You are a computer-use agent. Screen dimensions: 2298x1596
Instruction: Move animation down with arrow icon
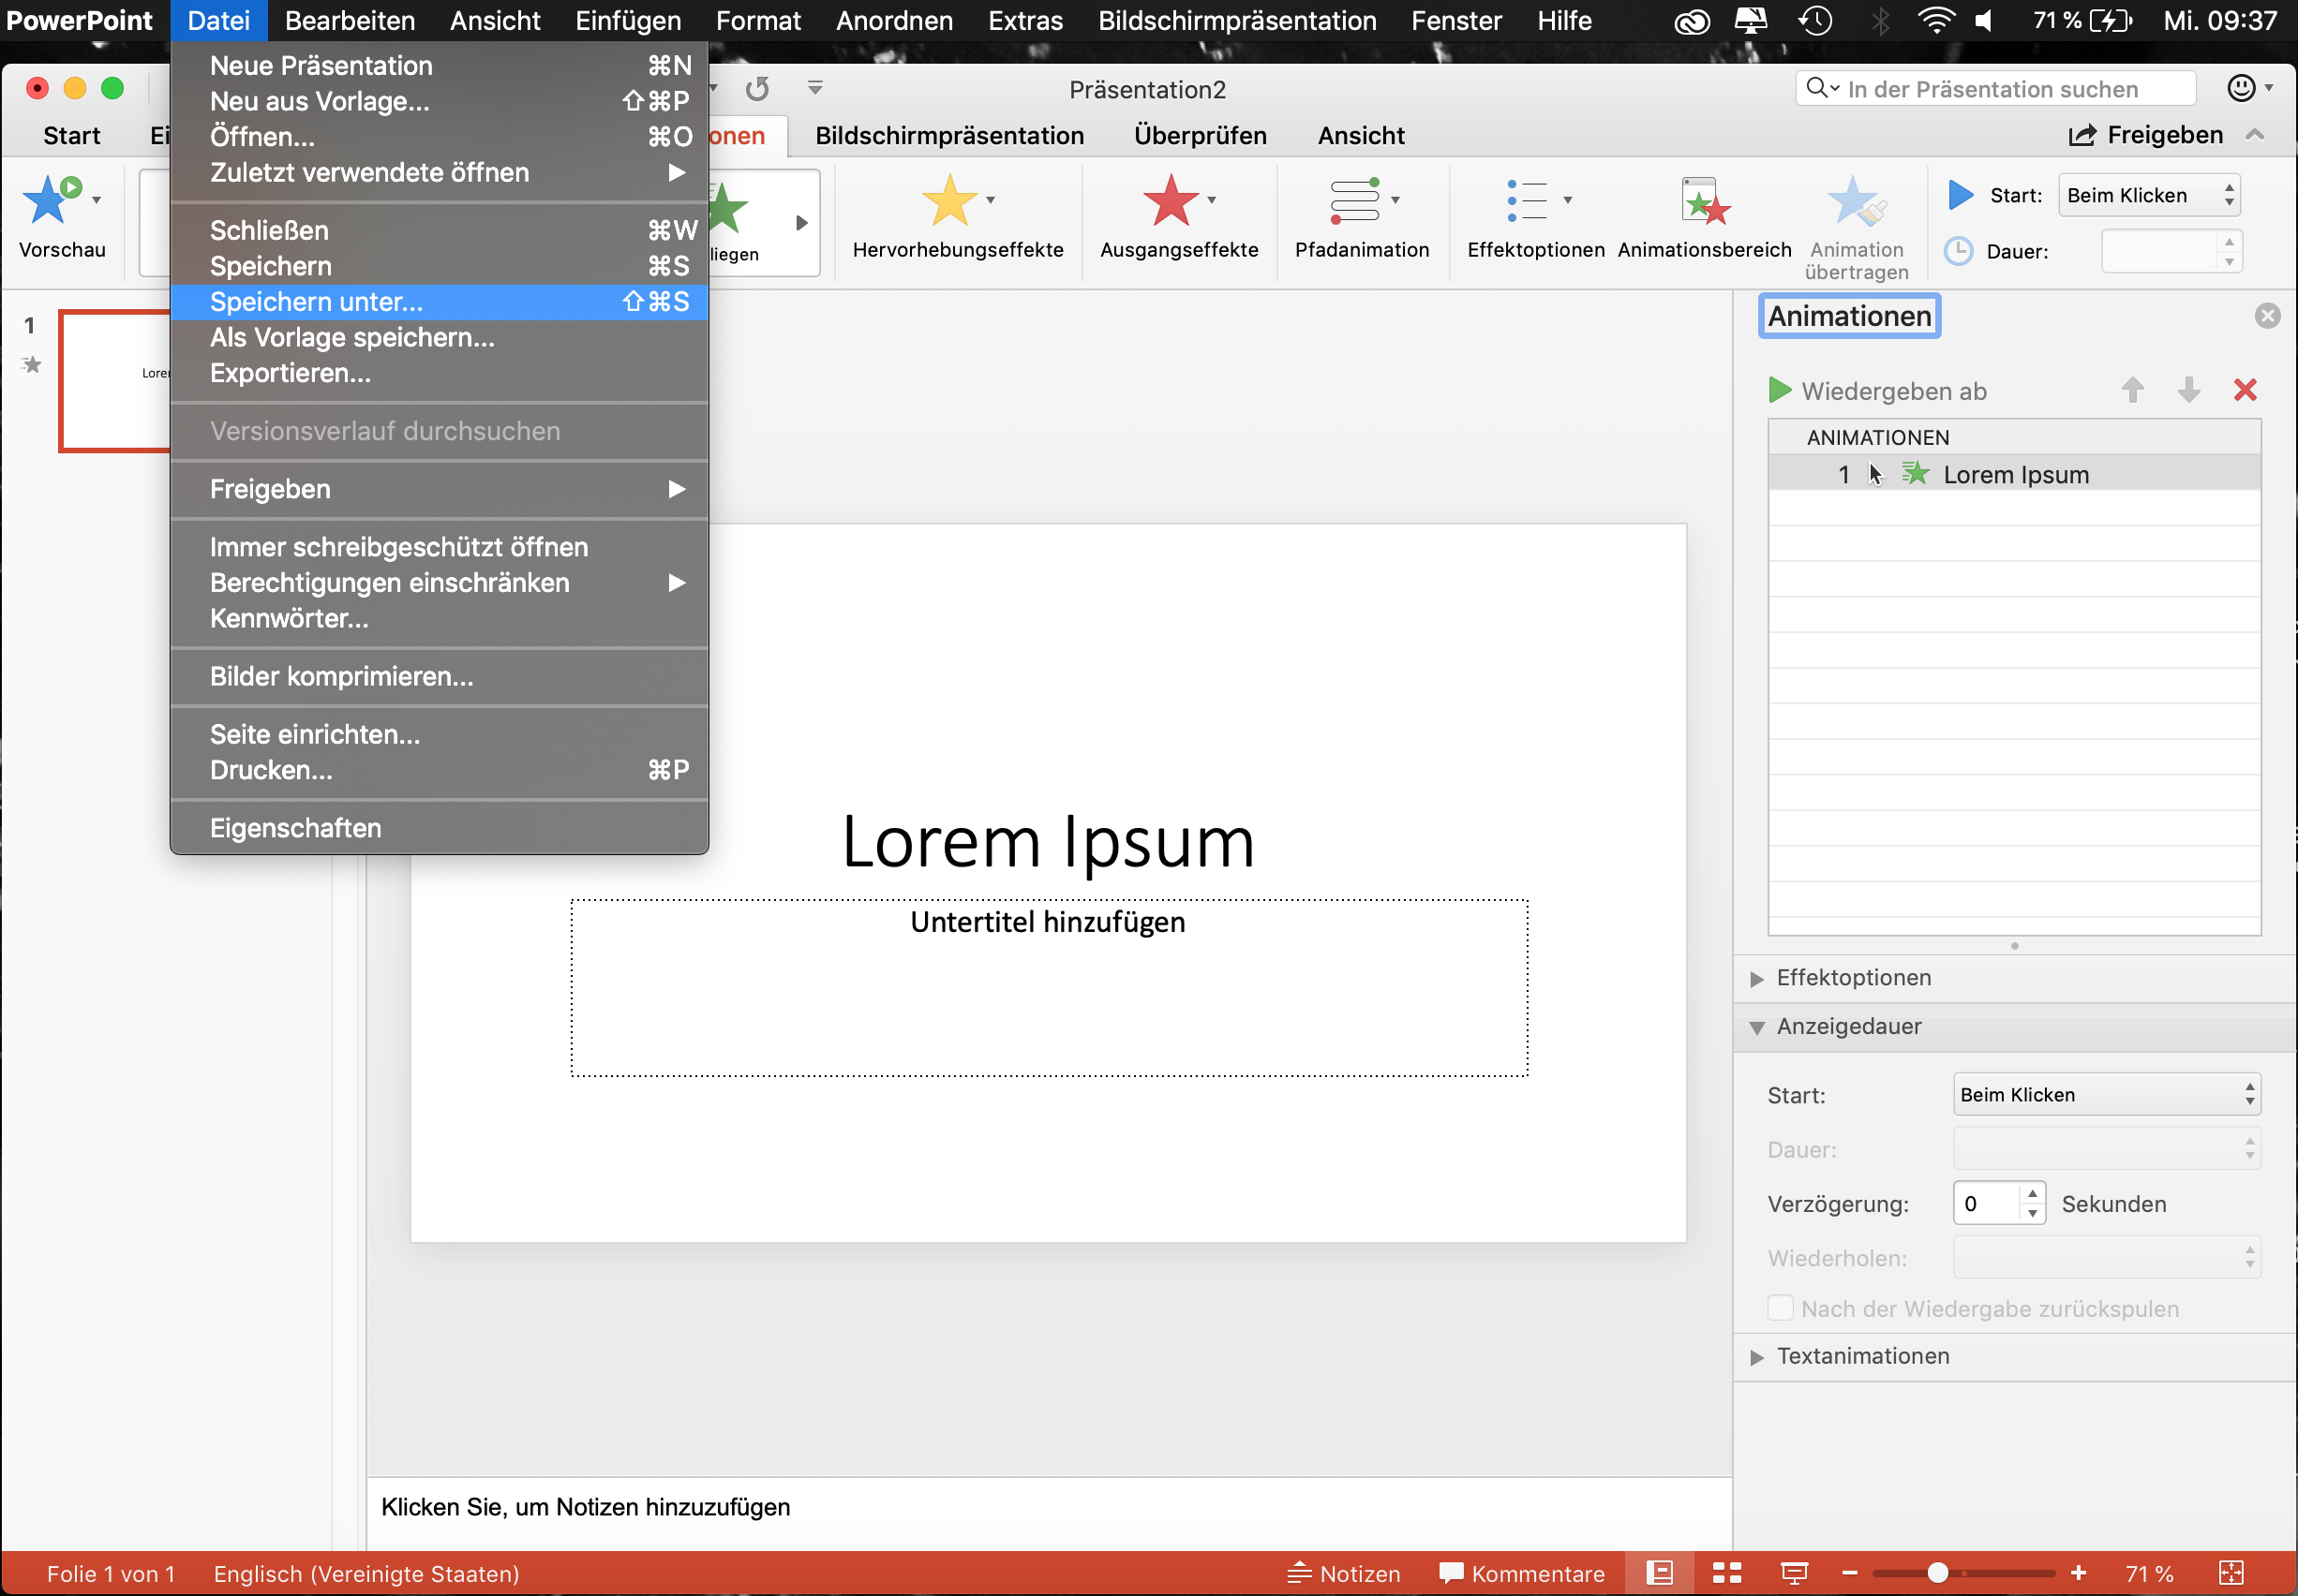click(x=2188, y=390)
